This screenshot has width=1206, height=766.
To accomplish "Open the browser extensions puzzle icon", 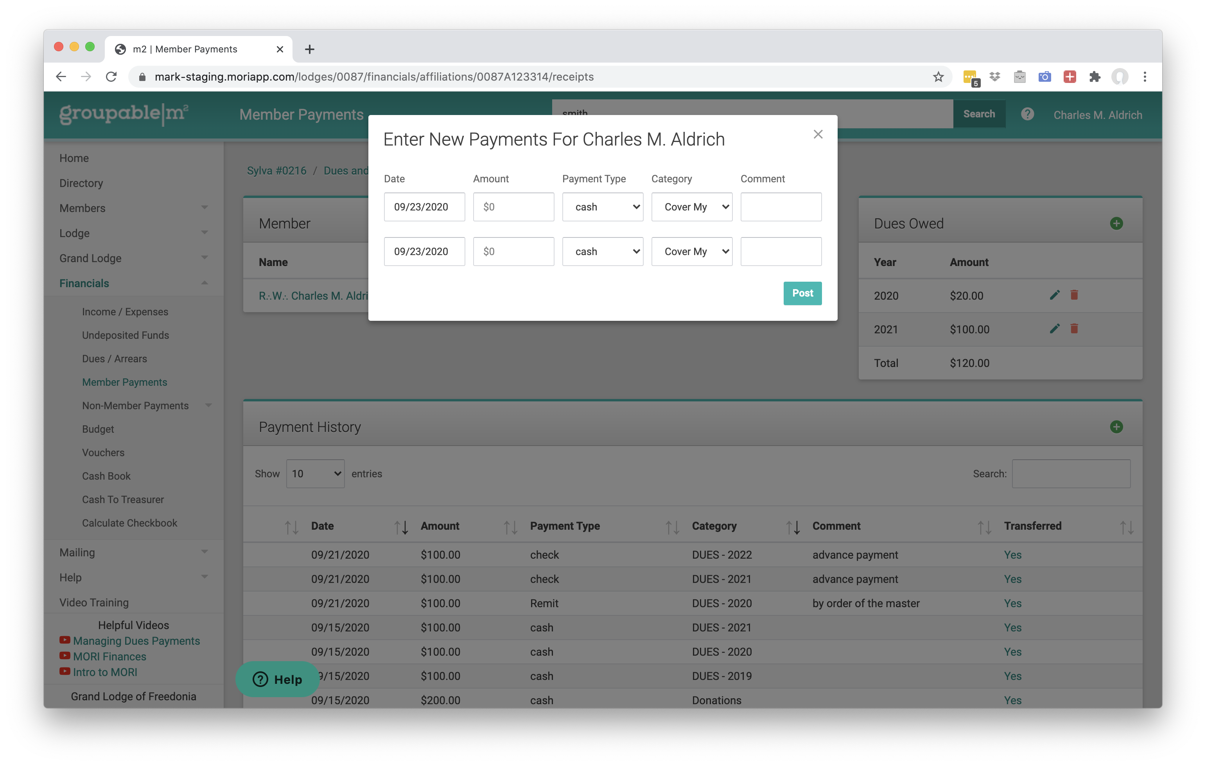I will tap(1095, 77).
